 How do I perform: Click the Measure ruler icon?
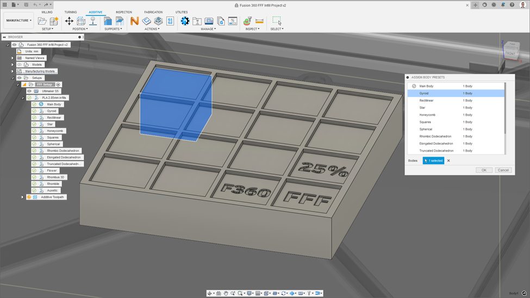click(x=259, y=21)
